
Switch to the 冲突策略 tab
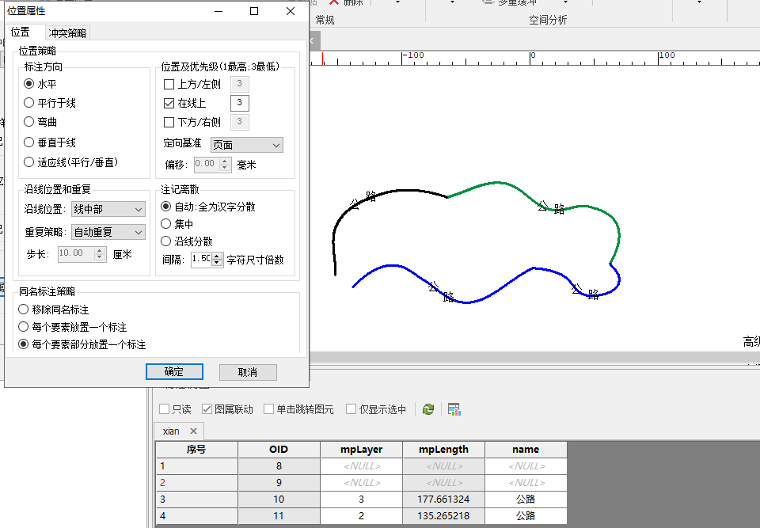point(68,33)
